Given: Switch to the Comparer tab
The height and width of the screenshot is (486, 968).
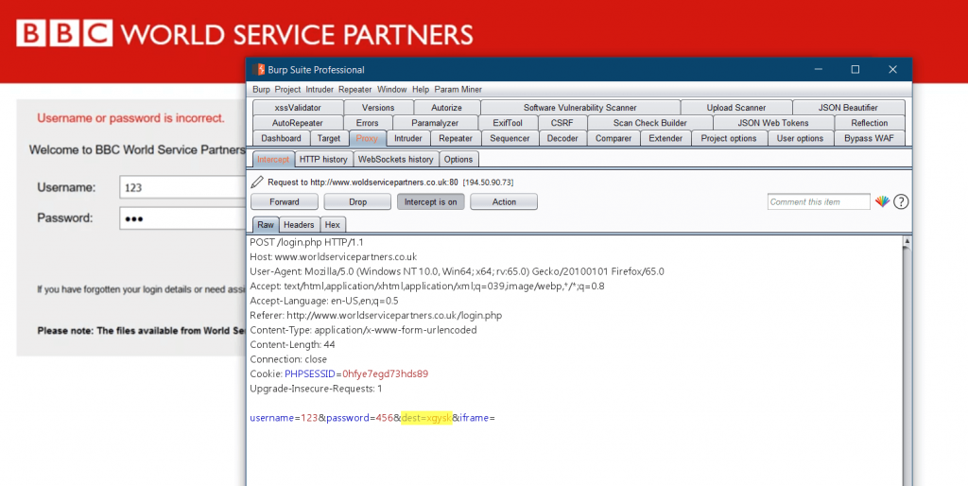Looking at the screenshot, I should [x=613, y=138].
